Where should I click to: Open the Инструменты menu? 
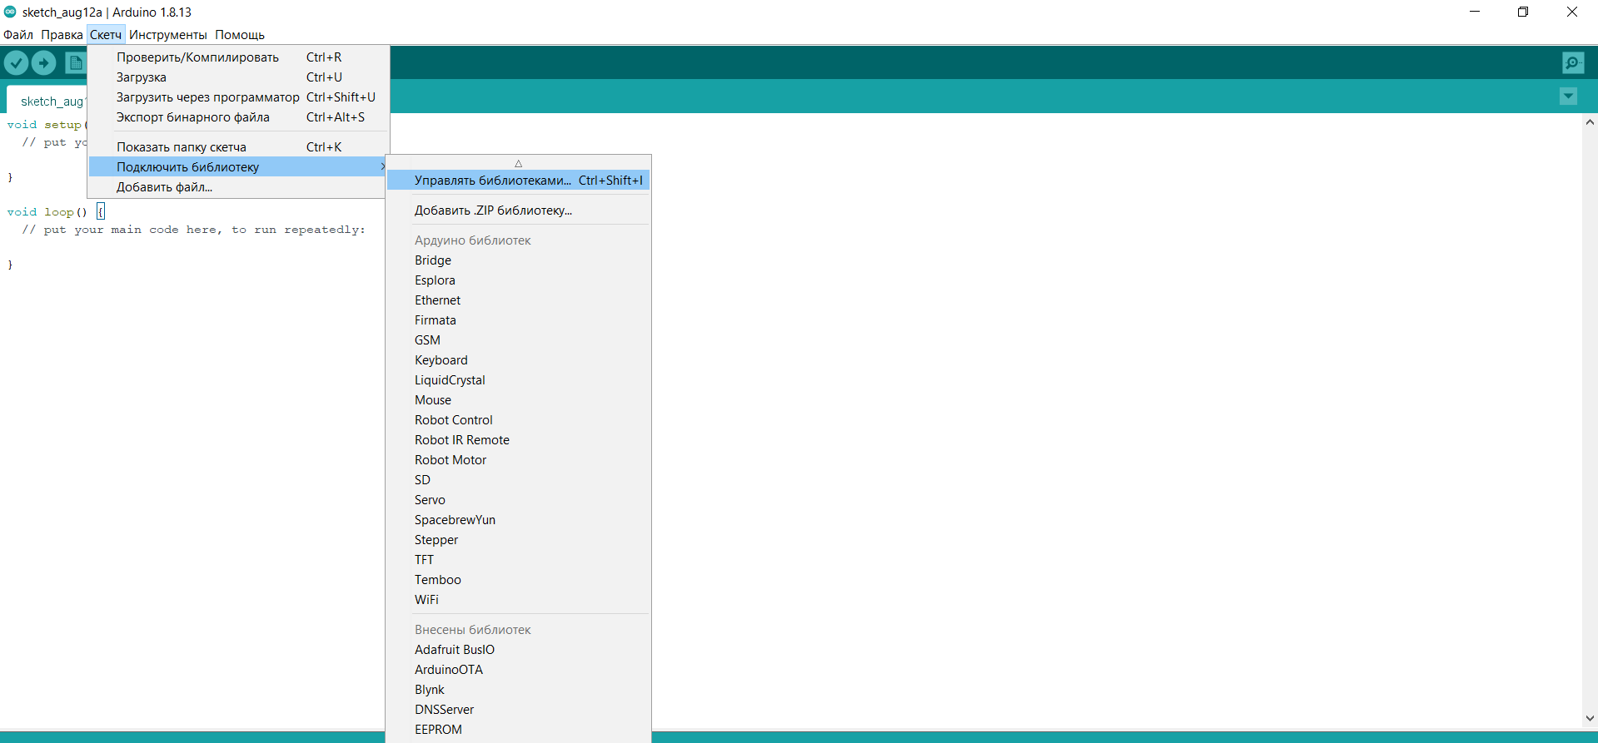click(168, 35)
